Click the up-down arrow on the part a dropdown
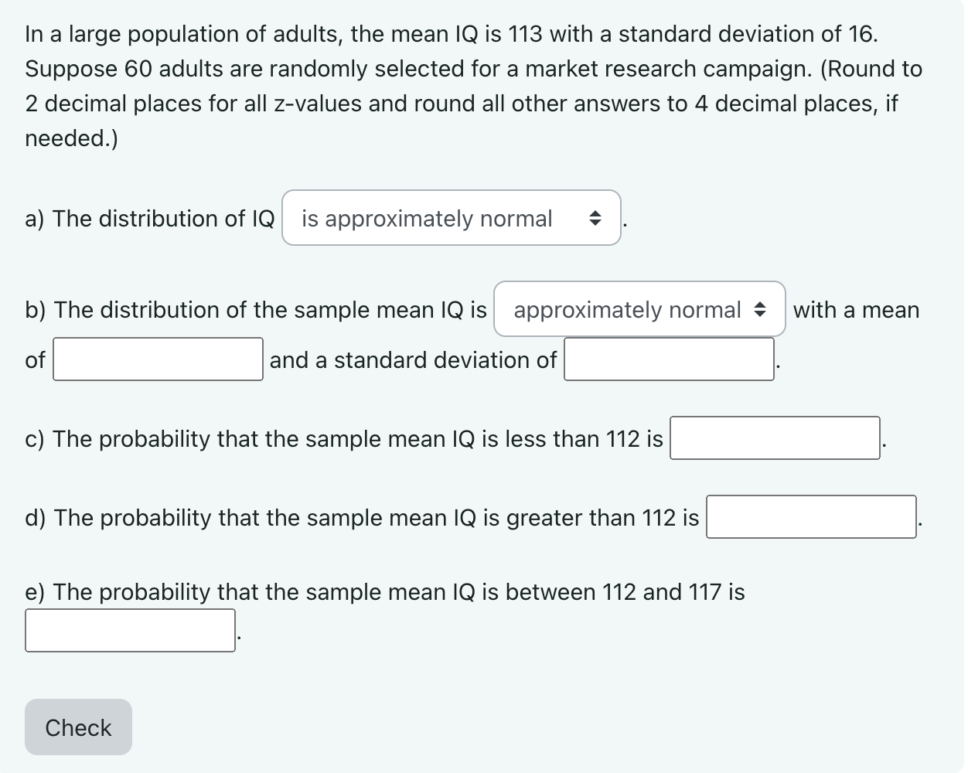Viewport: 968px width, 773px height. tap(594, 219)
